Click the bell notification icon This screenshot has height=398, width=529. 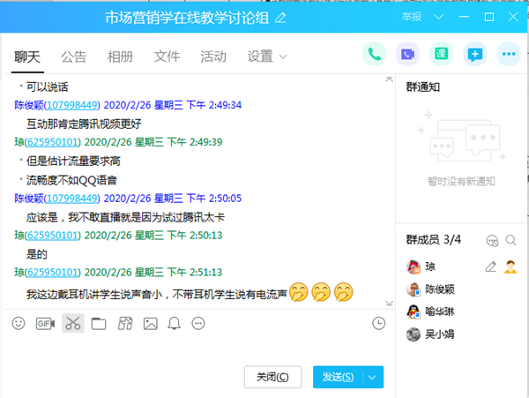[174, 323]
